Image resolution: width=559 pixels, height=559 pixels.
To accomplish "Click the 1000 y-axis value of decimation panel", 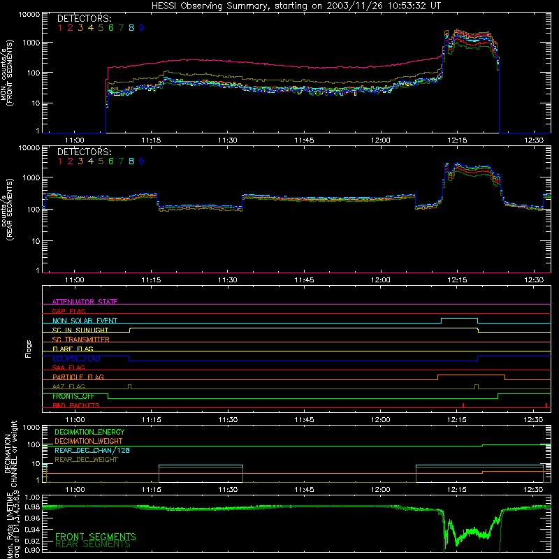I will [x=31, y=427].
